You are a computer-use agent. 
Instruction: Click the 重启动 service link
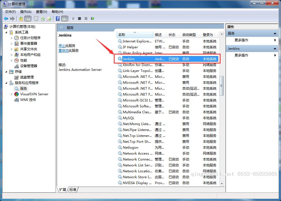63,51
